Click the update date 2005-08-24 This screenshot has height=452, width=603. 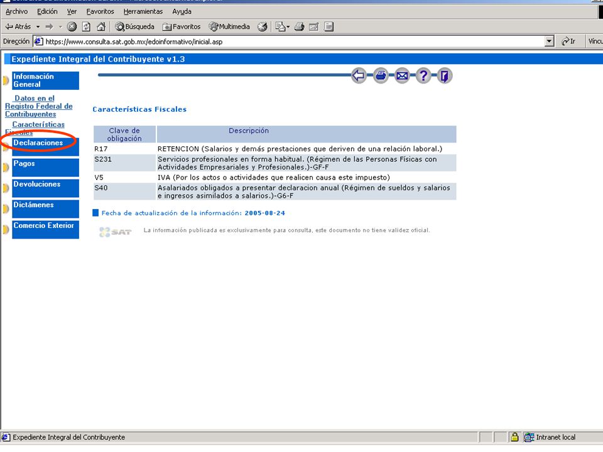click(264, 213)
